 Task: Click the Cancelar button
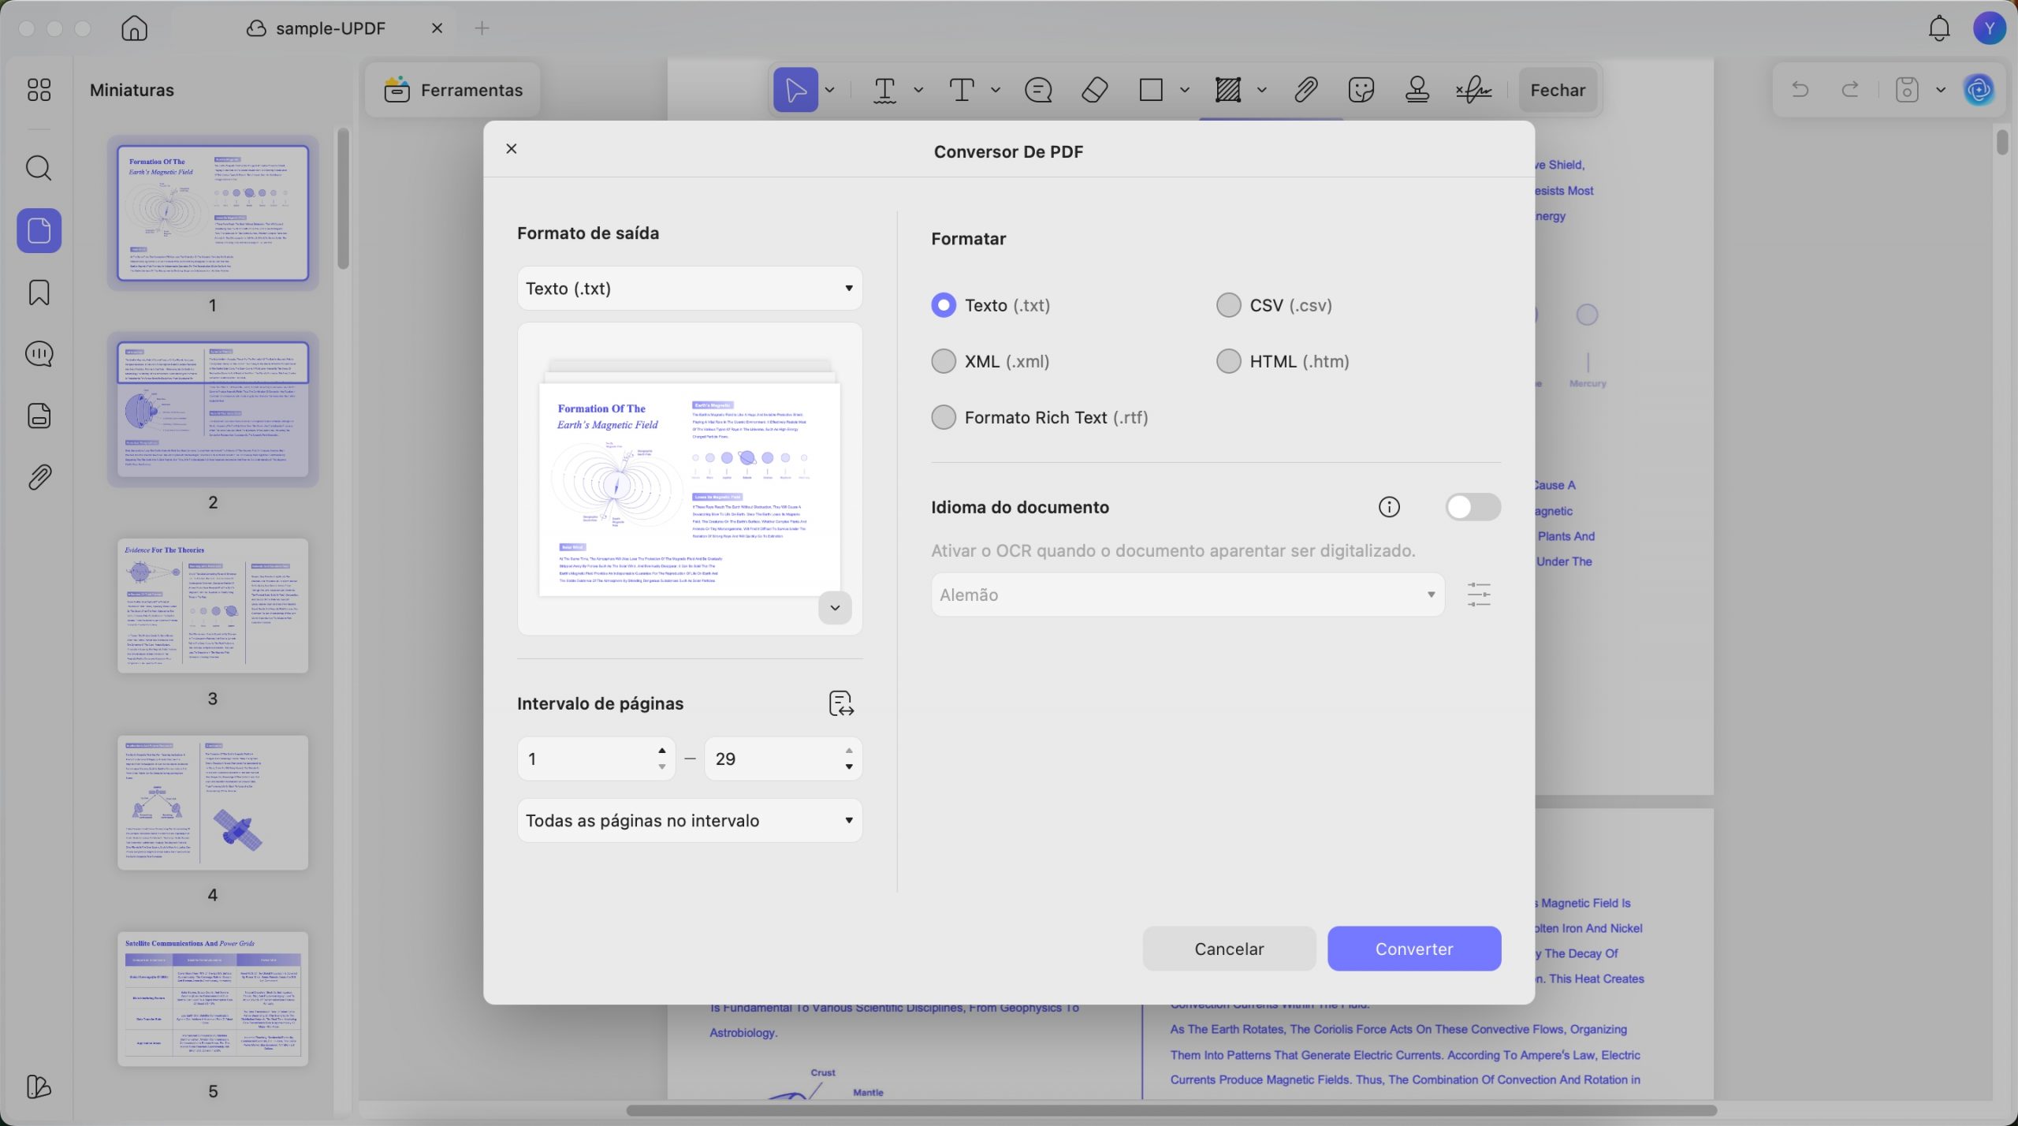(1229, 949)
